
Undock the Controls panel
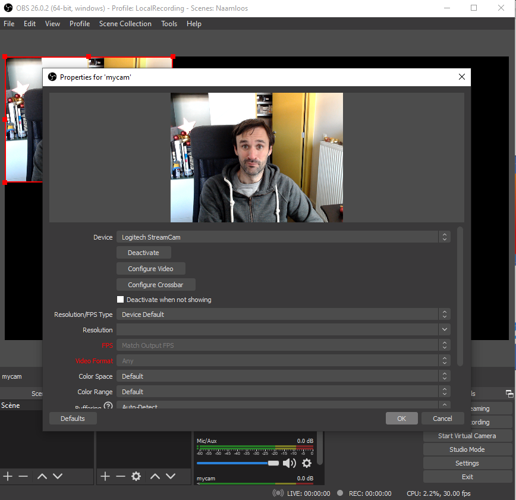(x=509, y=394)
